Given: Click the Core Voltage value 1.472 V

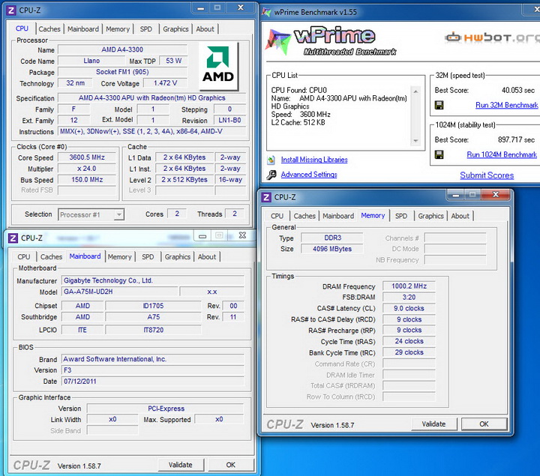Looking at the screenshot, I should (x=165, y=83).
